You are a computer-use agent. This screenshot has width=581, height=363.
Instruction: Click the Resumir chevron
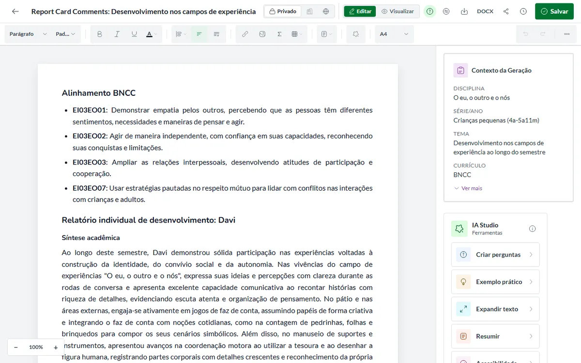click(531, 336)
